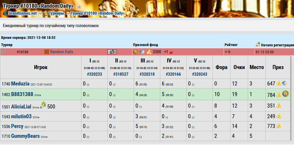Viewport: 294px width, 145px height.
Task: Click the puzzle grid icon beside Random Daily
Action: (x=112, y=52)
